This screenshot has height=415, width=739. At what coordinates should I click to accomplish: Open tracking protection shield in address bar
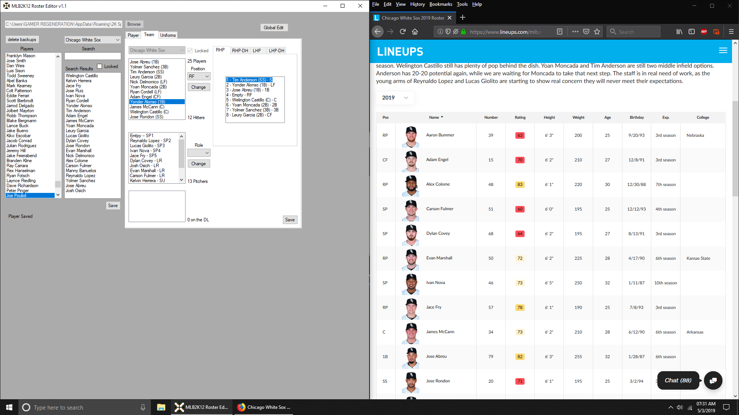[x=448, y=32]
